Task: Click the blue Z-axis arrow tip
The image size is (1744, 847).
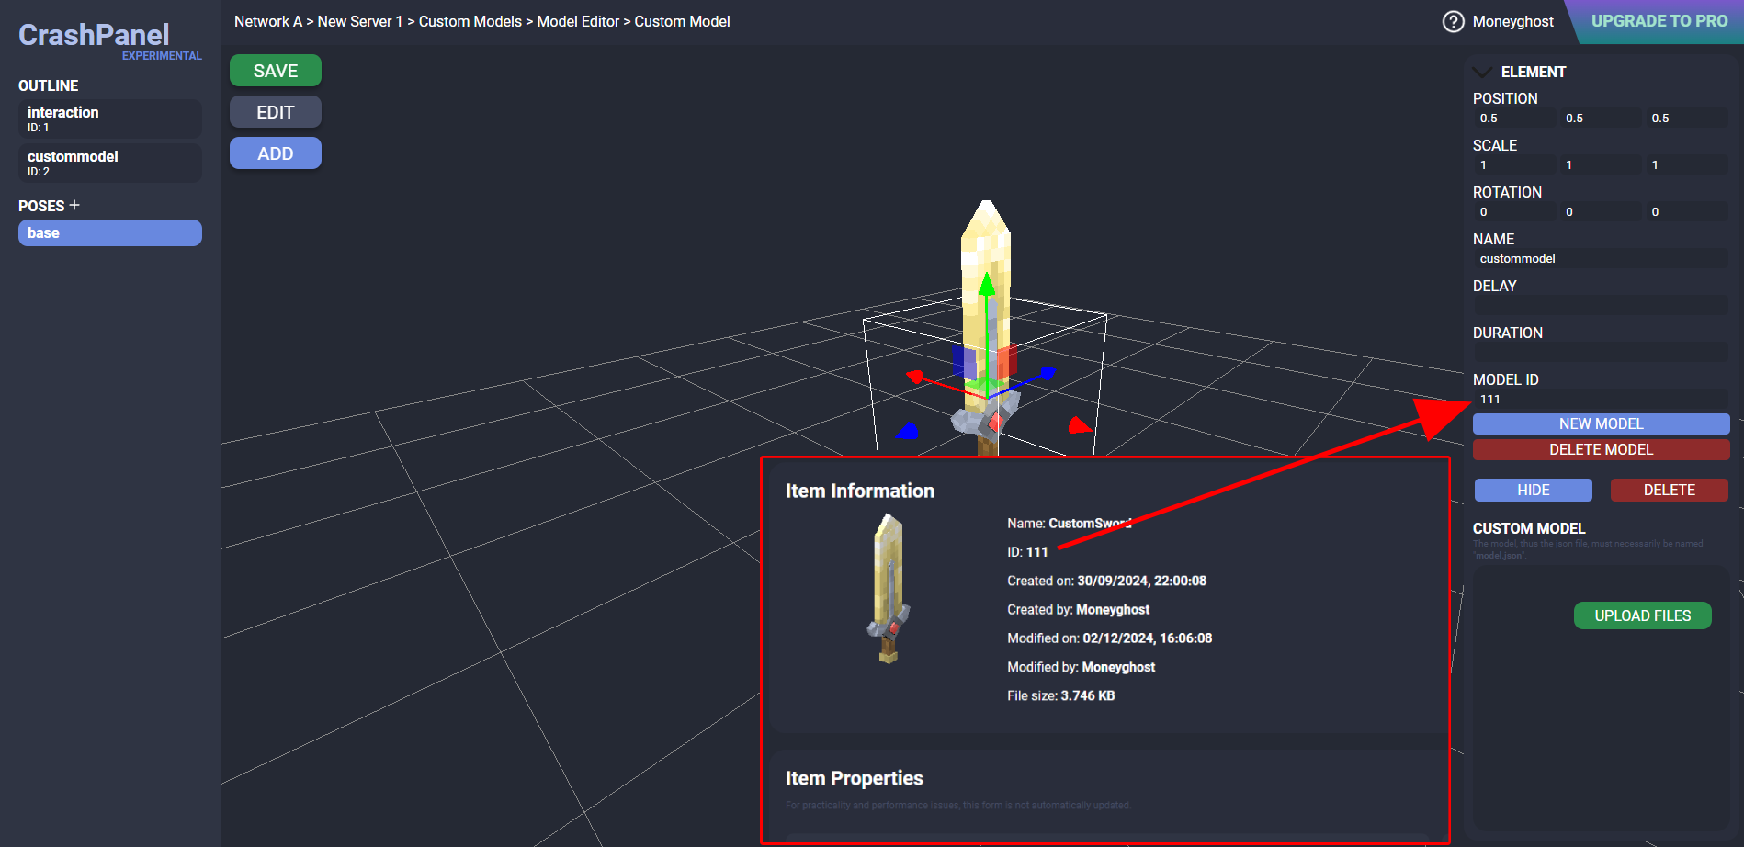Action: point(1047,373)
